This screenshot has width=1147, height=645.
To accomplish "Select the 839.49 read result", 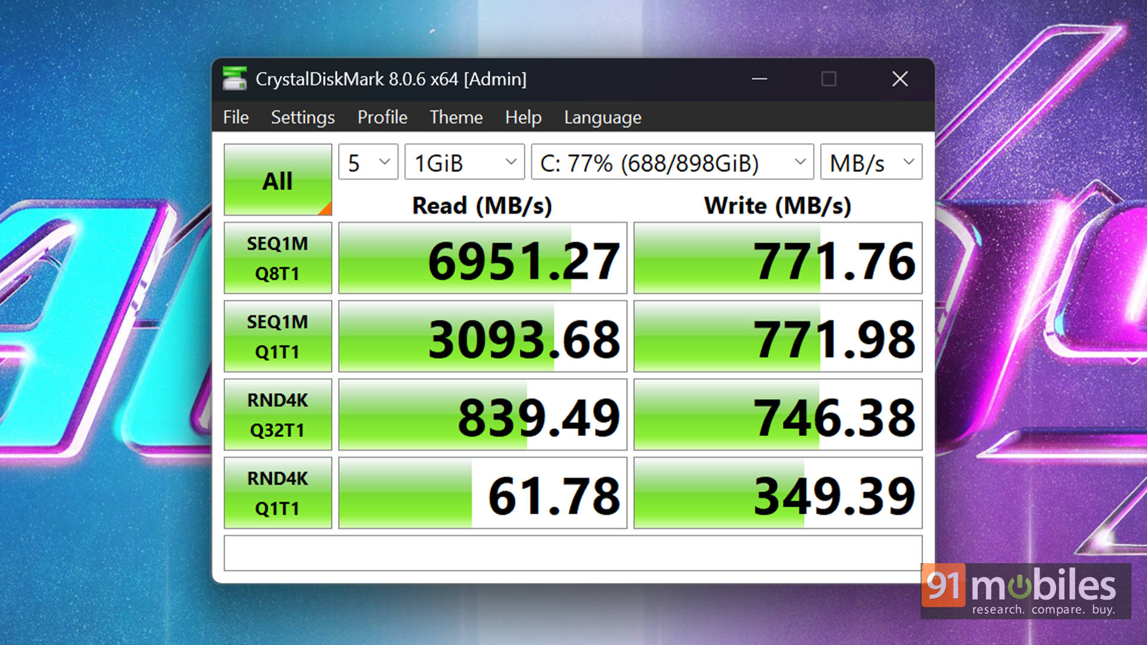I will coord(483,414).
